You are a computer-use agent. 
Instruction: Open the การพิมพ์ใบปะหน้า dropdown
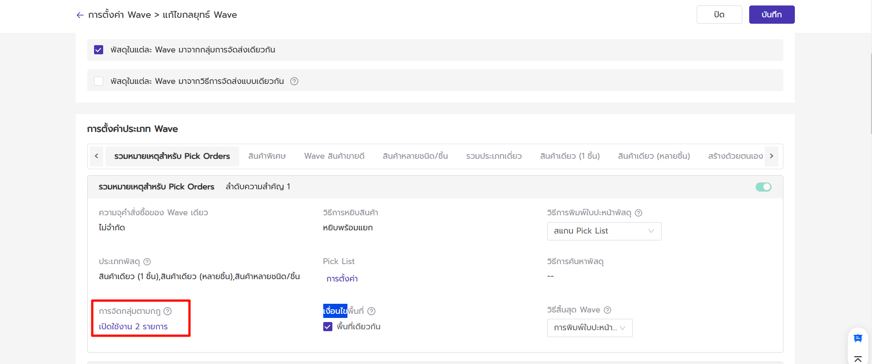[589, 328]
